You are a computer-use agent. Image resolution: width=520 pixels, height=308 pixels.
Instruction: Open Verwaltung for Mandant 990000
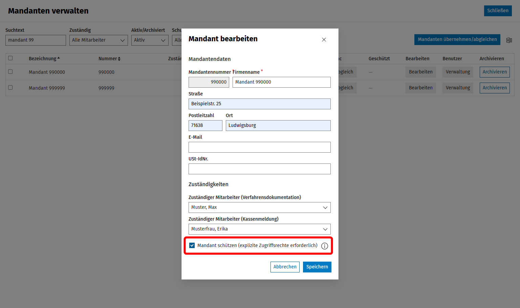tap(458, 72)
